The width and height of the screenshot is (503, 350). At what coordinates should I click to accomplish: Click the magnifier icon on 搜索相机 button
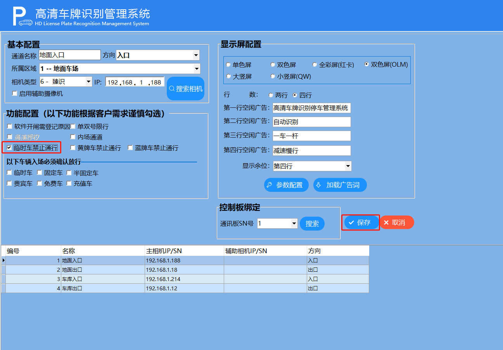coord(172,89)
